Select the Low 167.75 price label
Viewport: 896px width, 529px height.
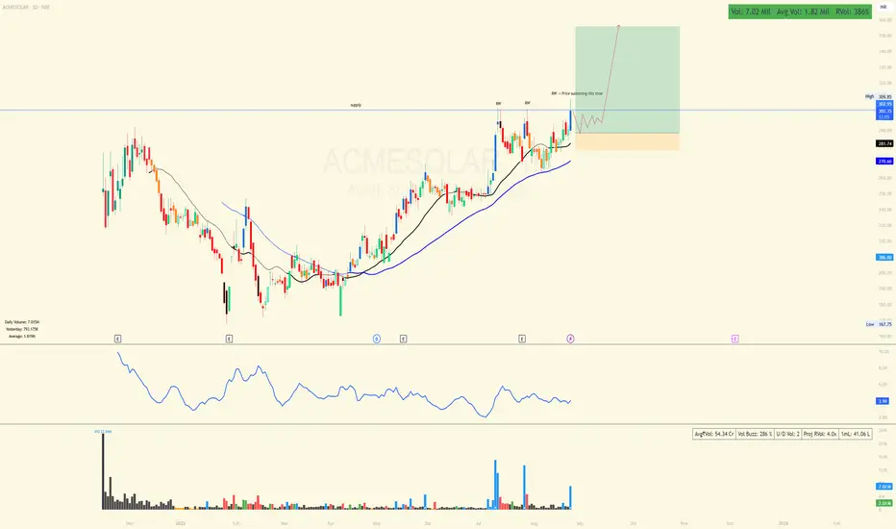pos(879,324)
